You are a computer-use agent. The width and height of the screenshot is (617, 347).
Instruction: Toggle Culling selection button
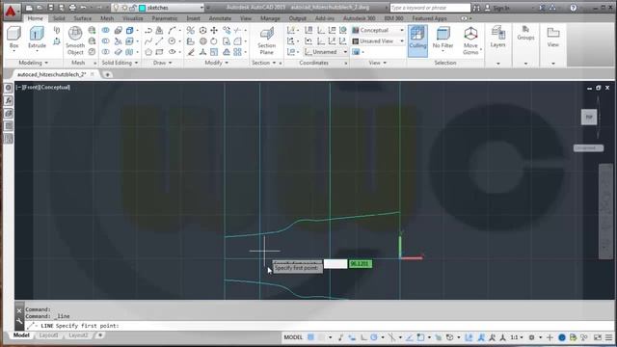417,40
